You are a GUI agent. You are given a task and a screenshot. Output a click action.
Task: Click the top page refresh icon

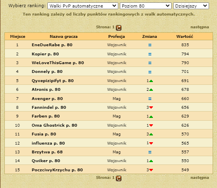[119, 28]
